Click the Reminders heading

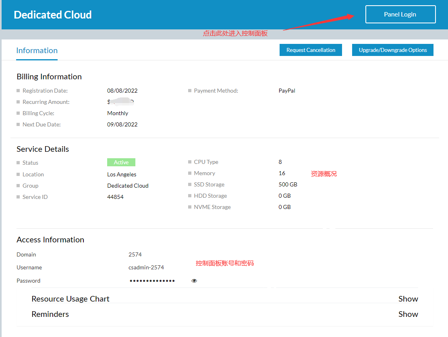(50, 314)
